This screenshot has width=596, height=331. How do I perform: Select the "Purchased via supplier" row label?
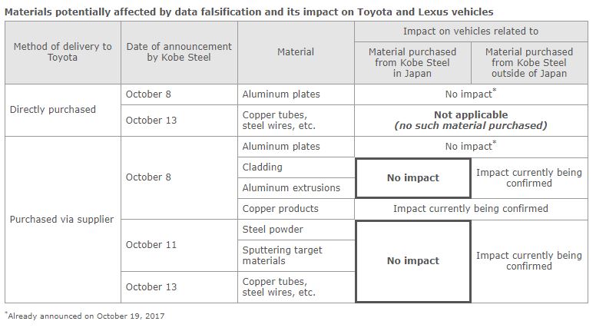click(61, 219)
